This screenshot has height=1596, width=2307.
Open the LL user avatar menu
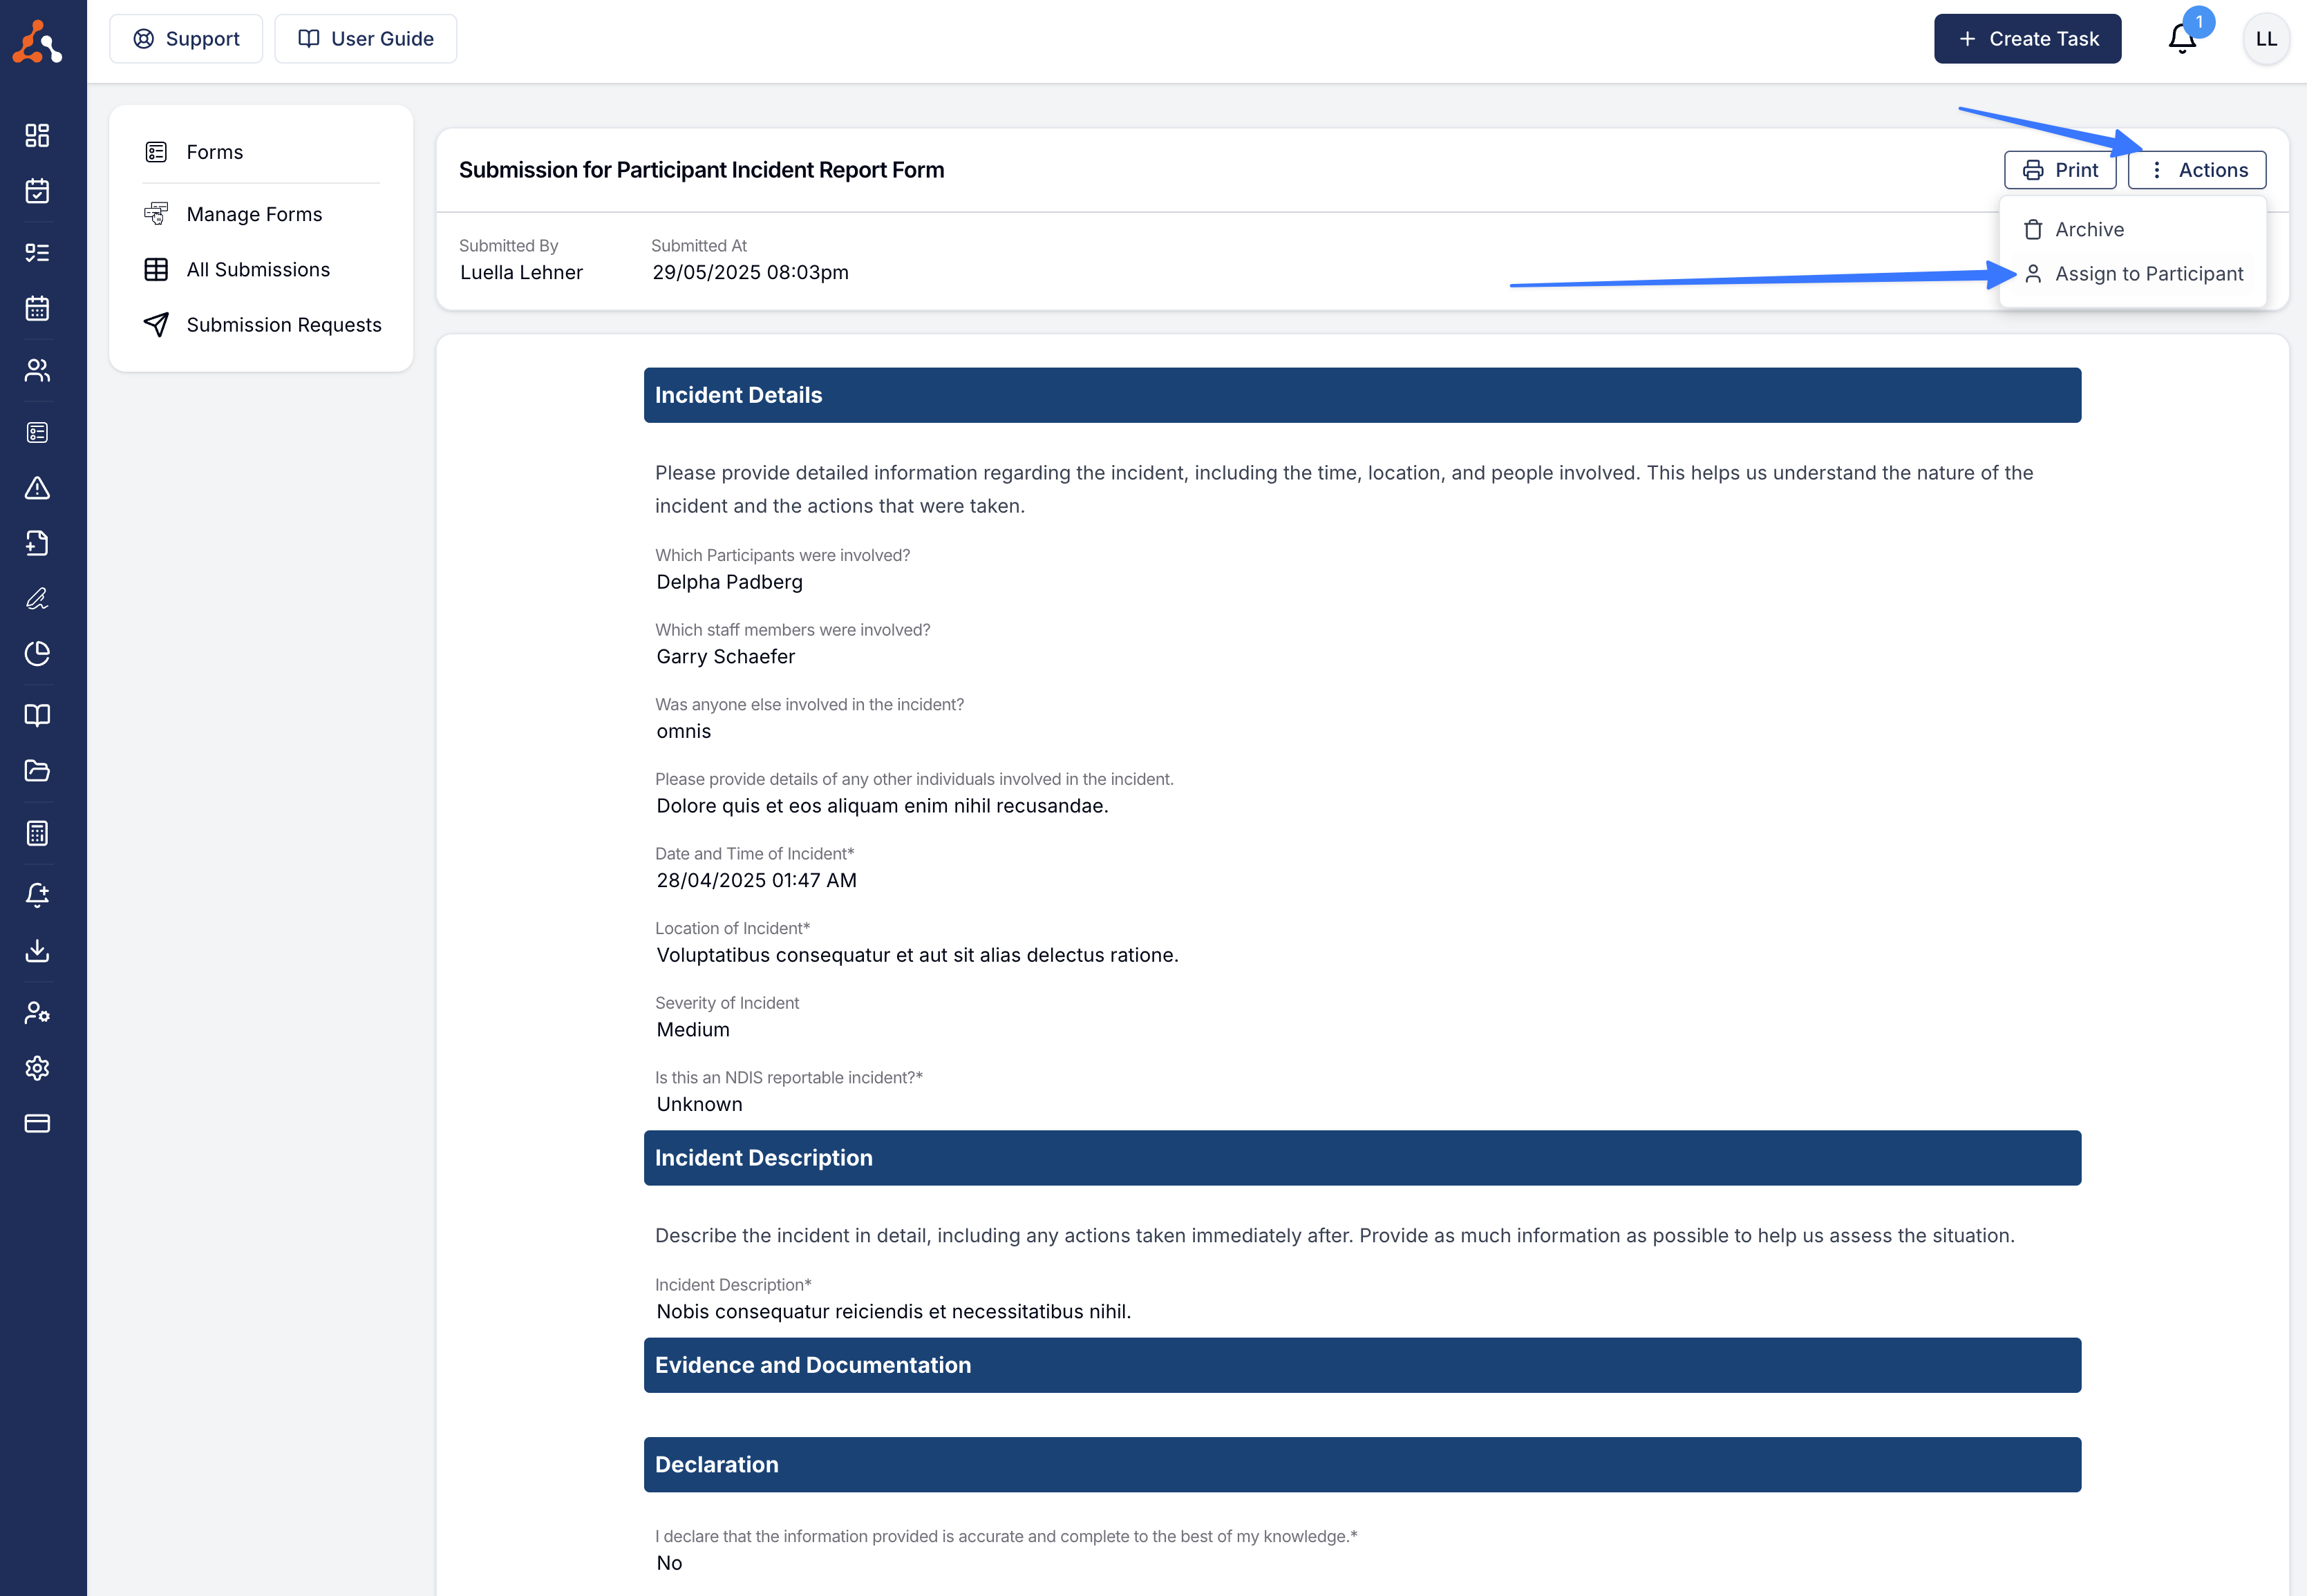2266,39
